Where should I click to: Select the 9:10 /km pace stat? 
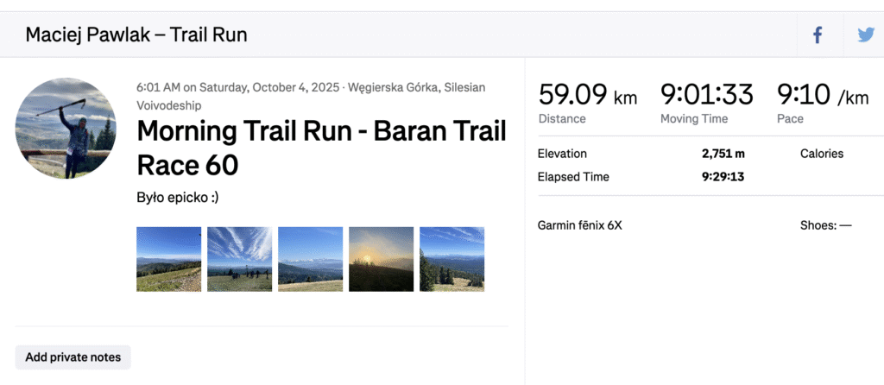(822, 95)
